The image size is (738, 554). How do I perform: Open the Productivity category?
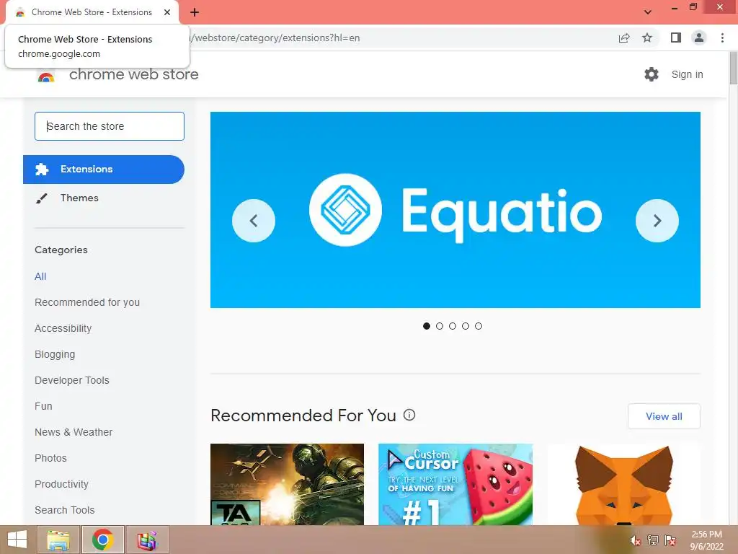61,484
